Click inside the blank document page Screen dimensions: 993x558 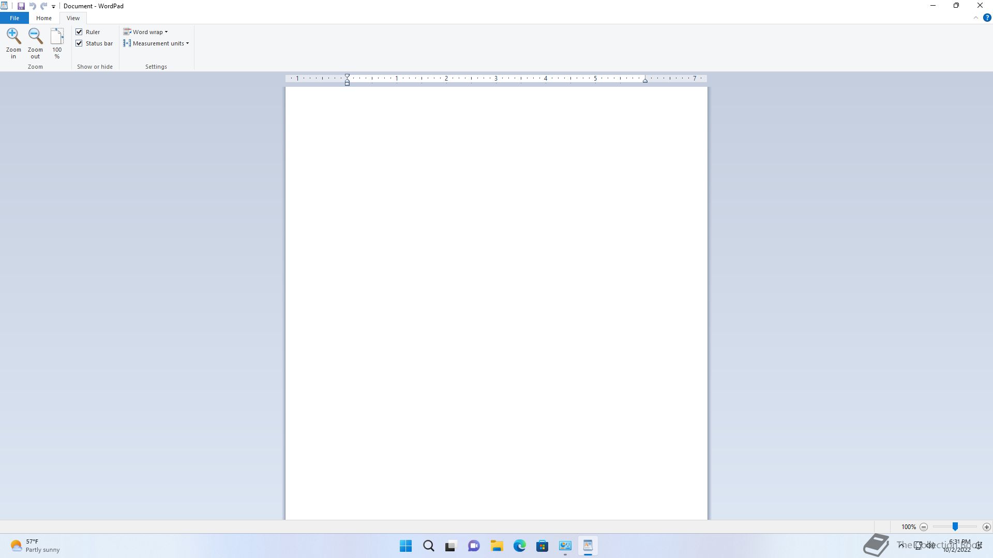coord(496,303)
